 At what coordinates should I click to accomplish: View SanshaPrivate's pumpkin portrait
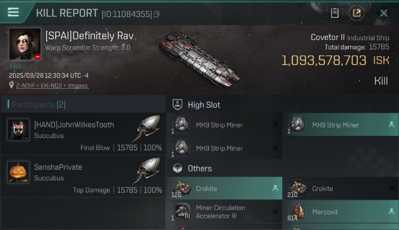tap(18, 172)
